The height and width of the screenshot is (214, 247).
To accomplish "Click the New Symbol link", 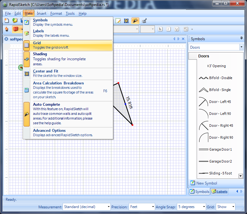I will (204, 183).
